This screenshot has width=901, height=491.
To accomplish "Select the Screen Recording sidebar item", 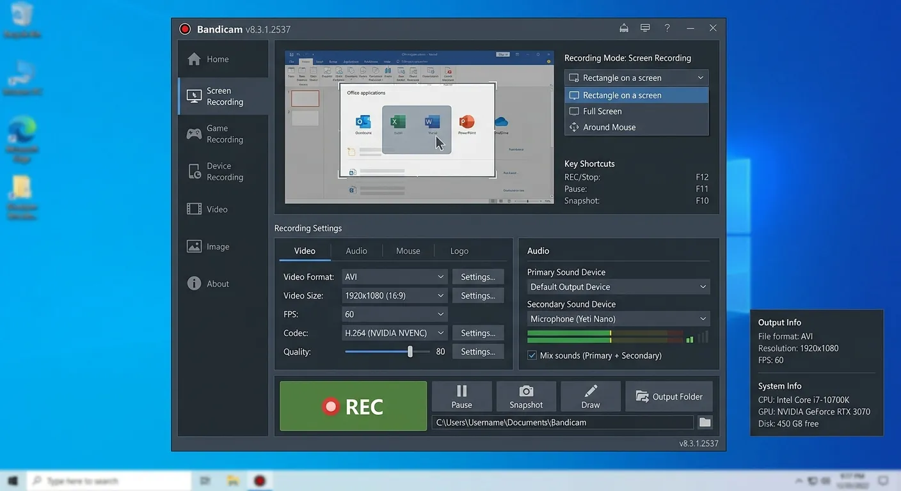I will tap(223, 97).
